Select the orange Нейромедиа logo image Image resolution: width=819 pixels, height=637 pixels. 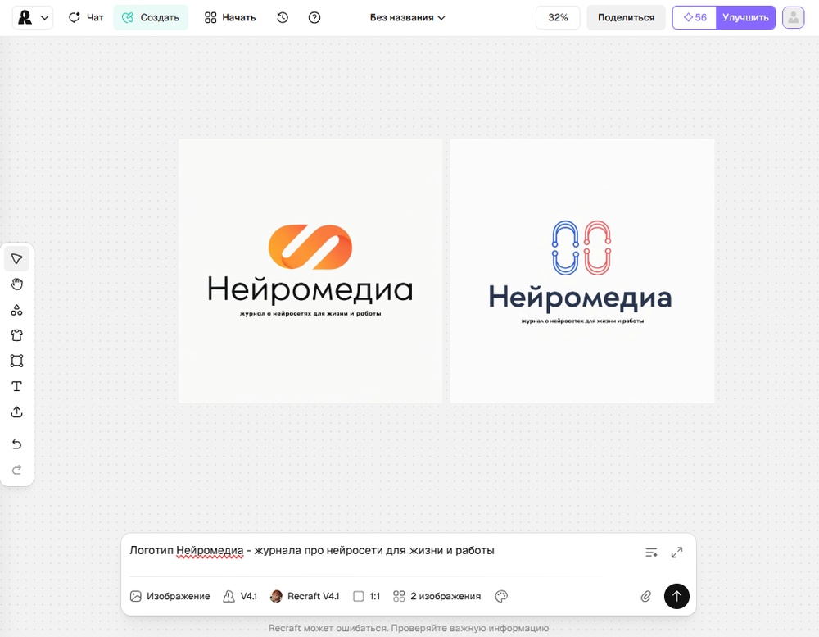tap(310, 271)
